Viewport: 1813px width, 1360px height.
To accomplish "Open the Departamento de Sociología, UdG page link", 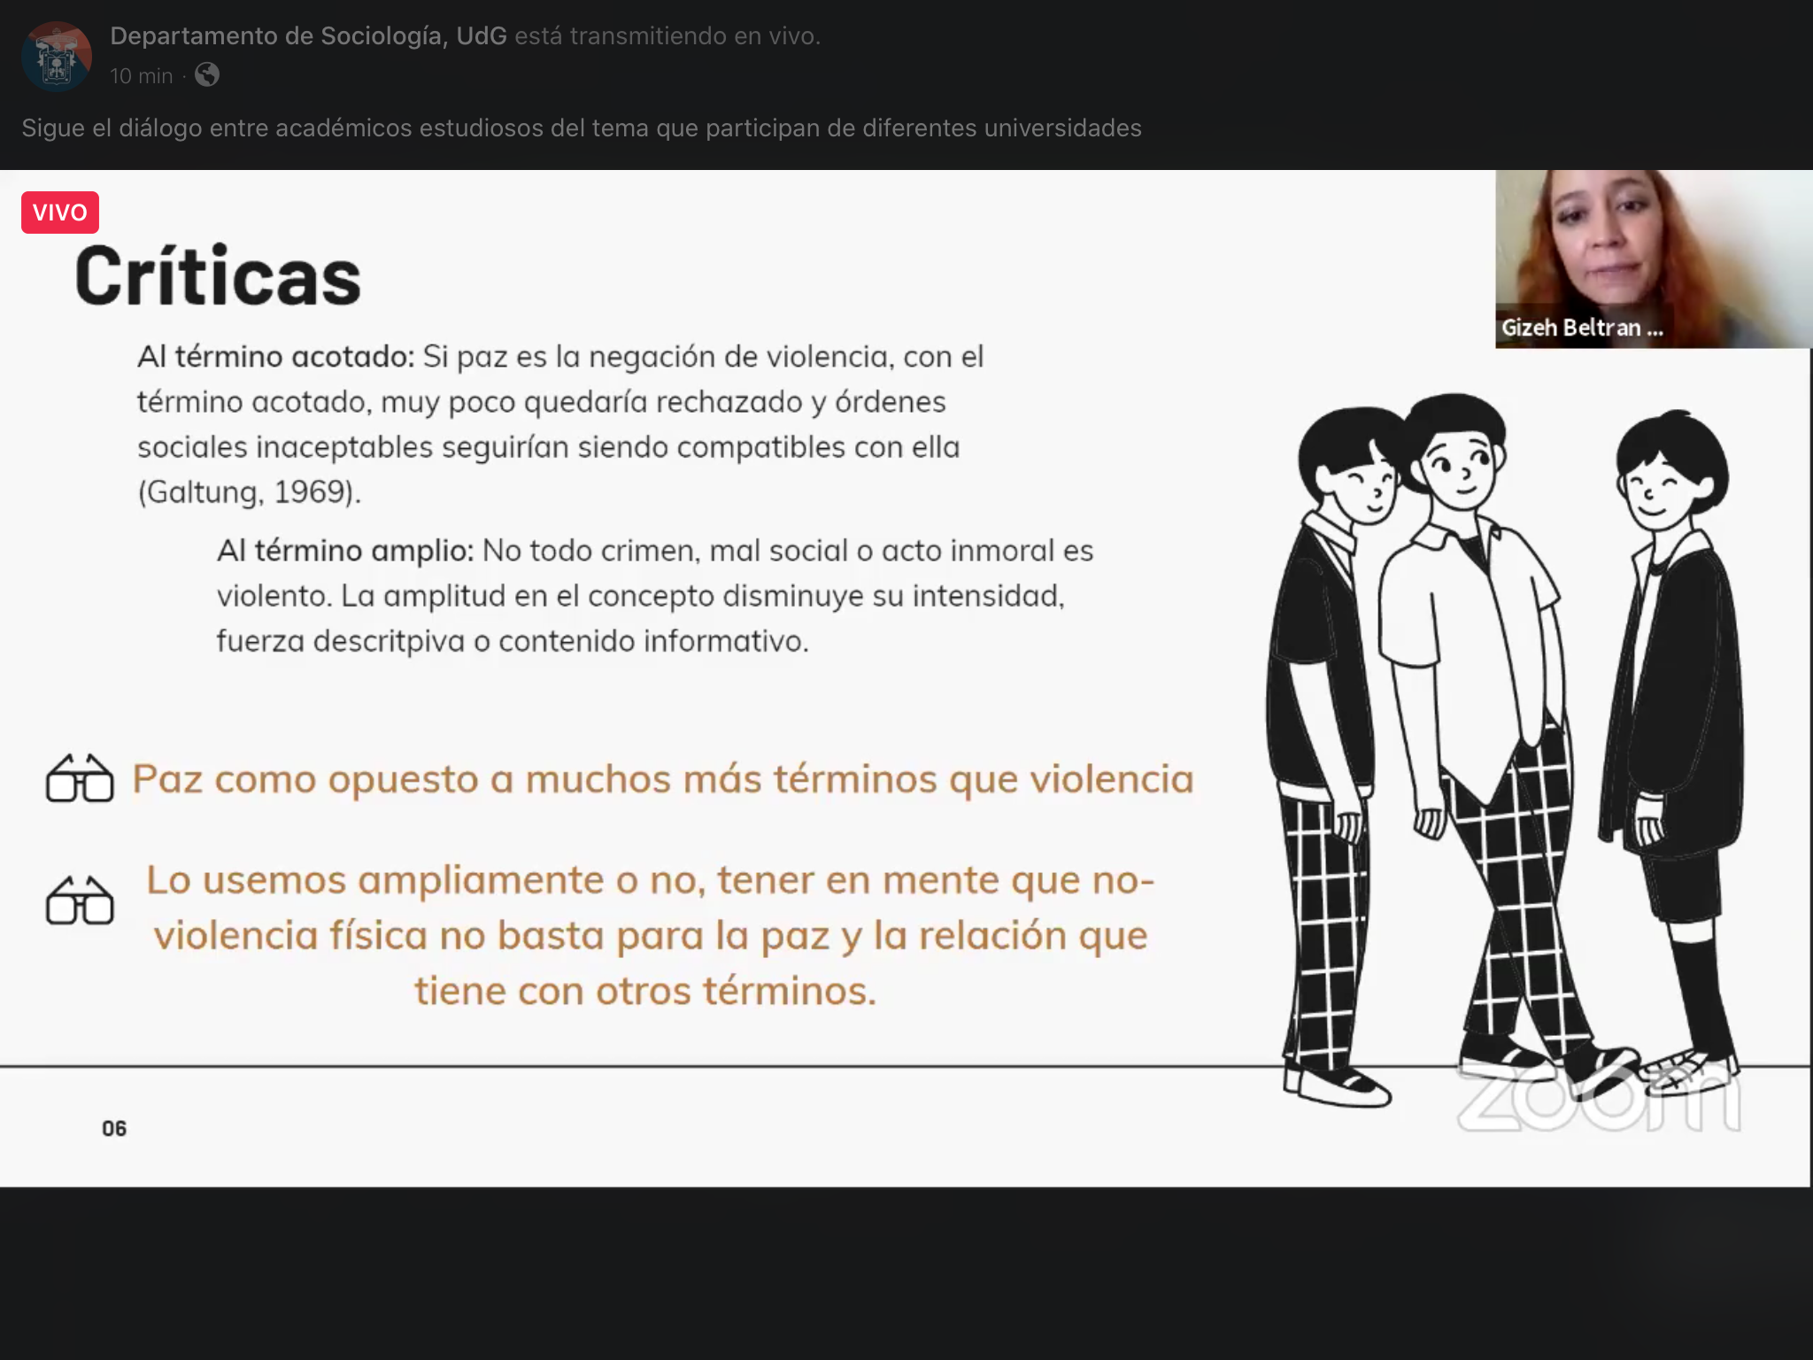I will click(308, 35).
